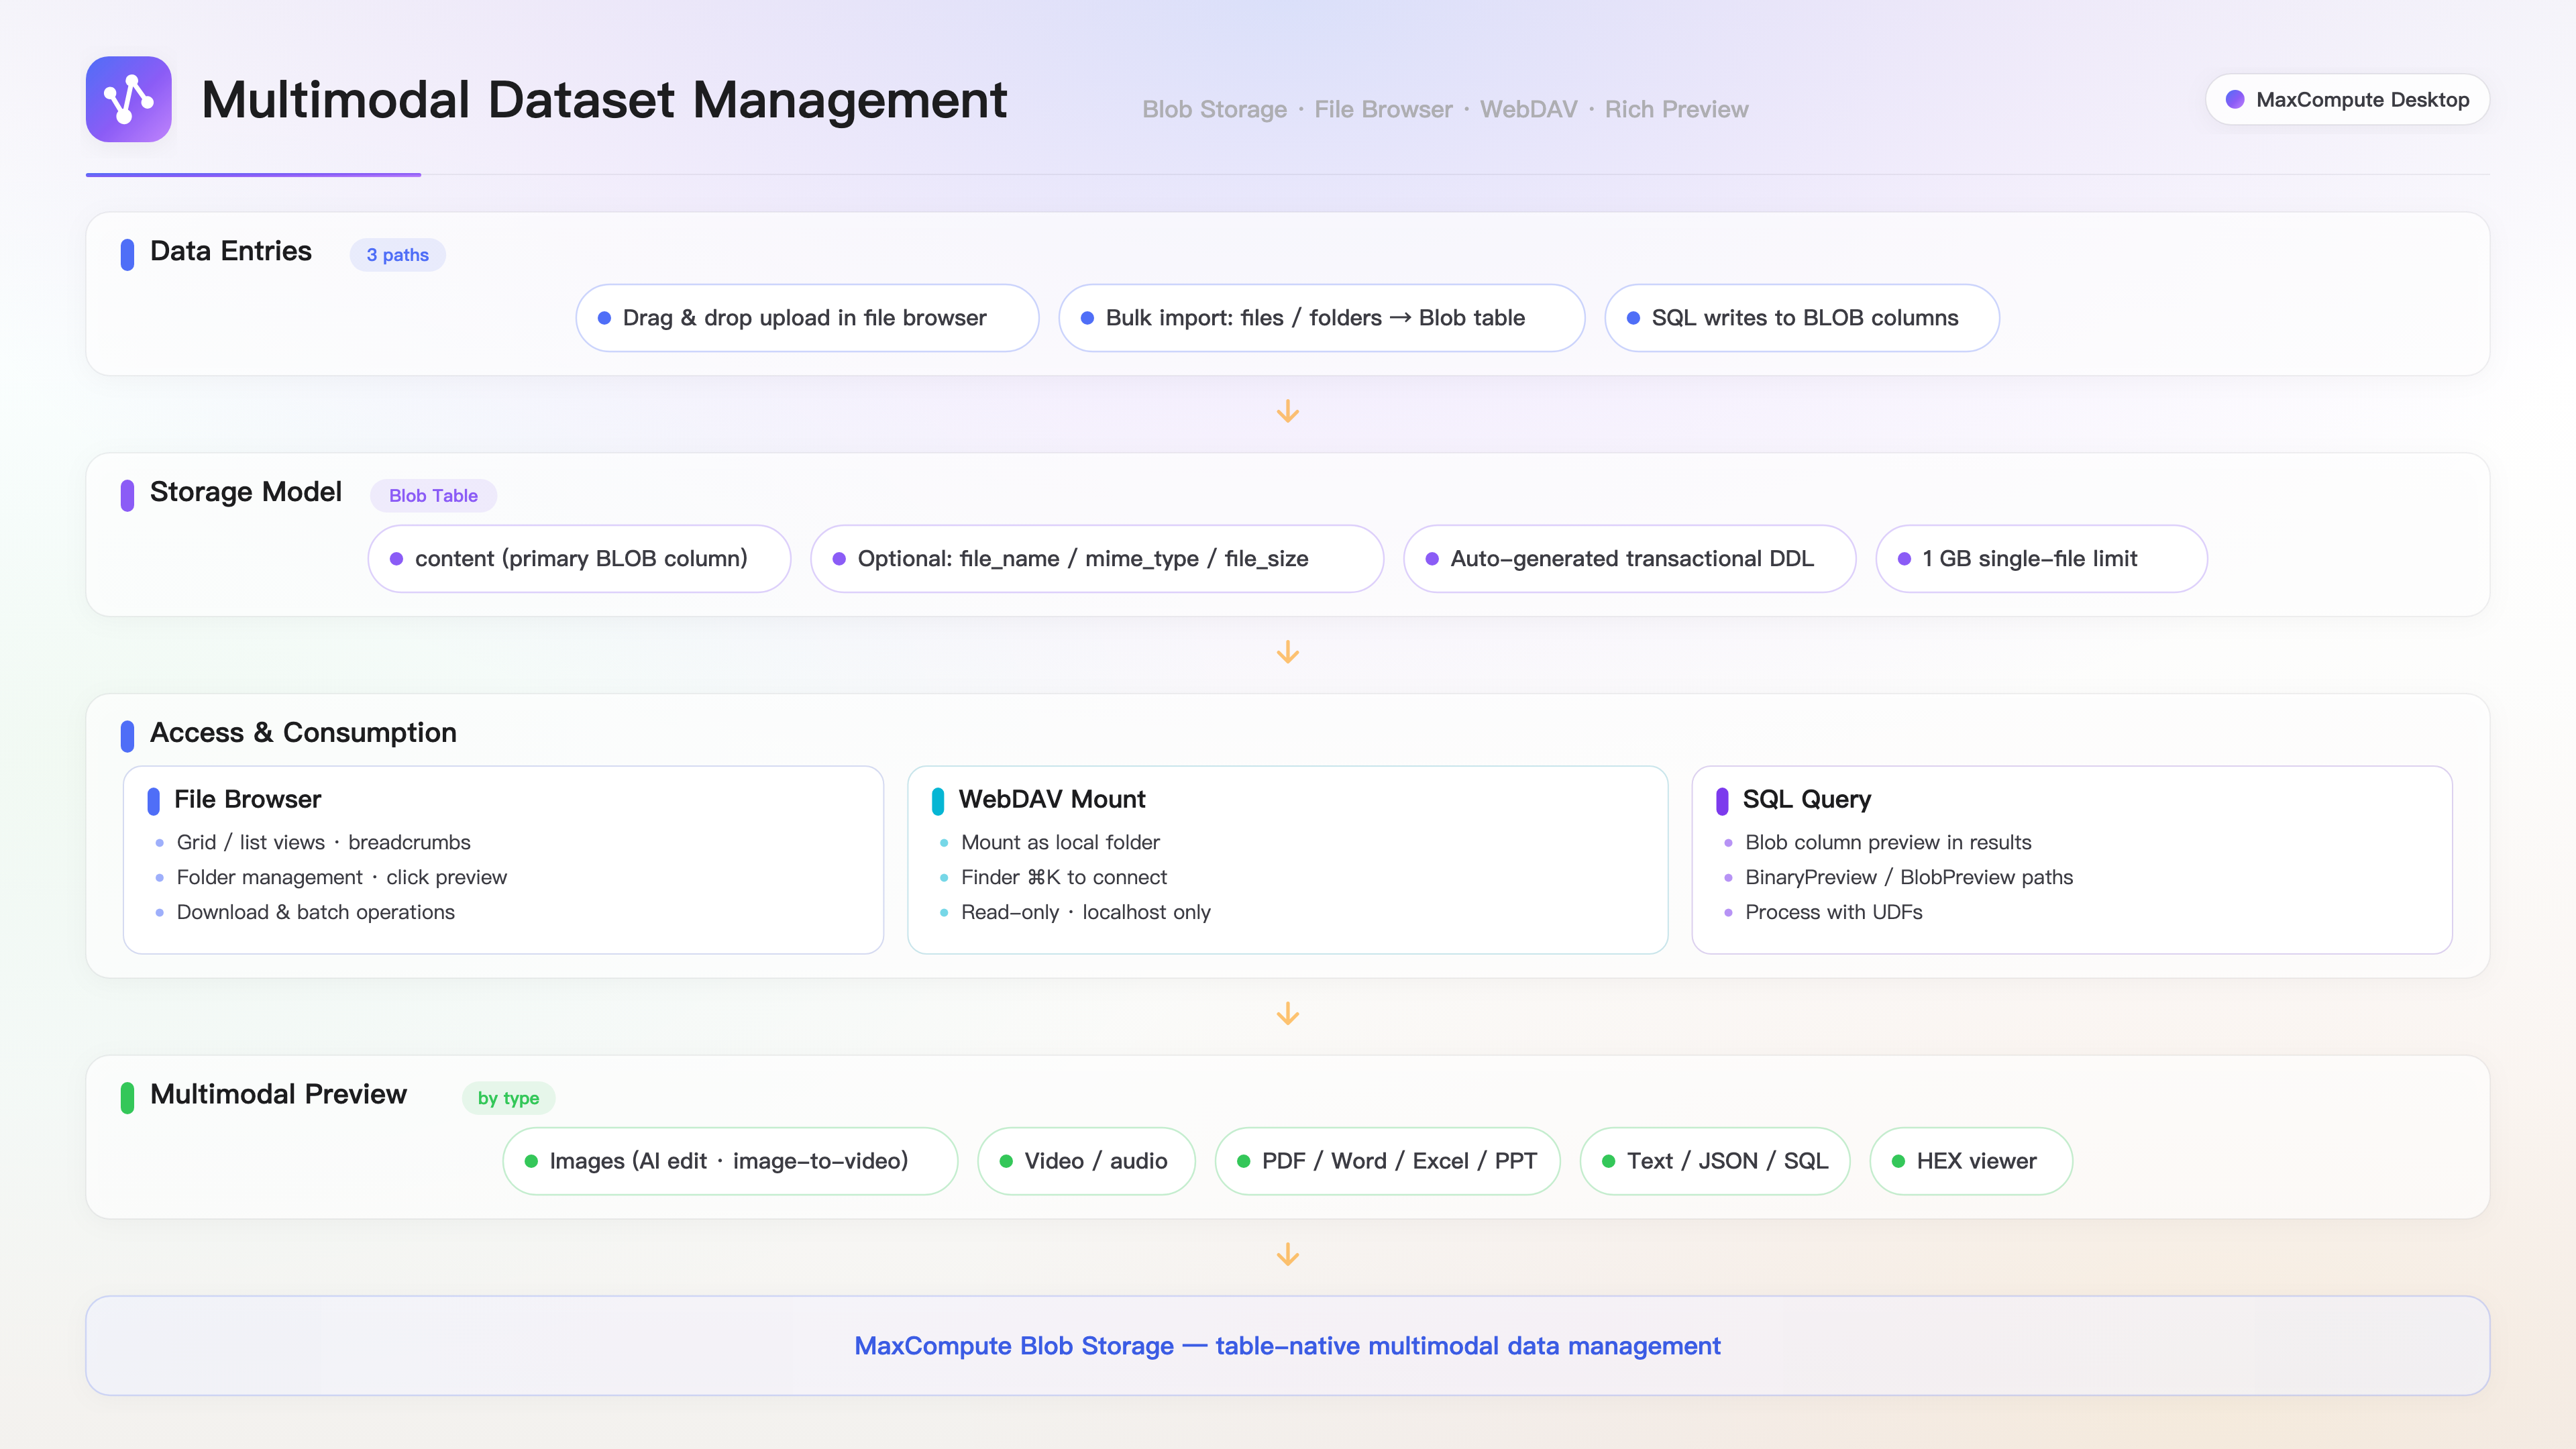Click the Images AI edit pill

[x=730, y=1161]
